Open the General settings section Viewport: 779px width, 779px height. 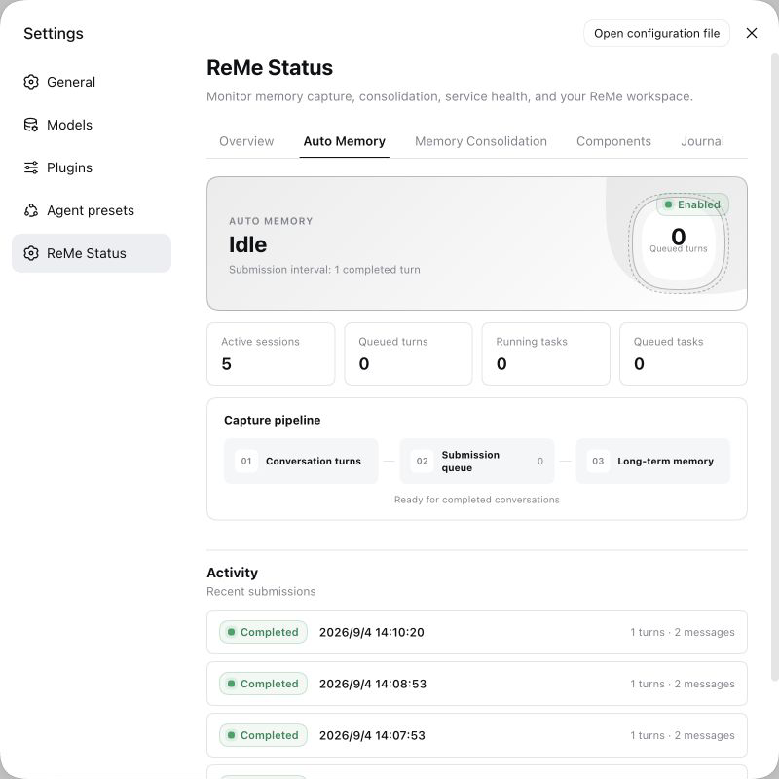[x=92, y=82]
